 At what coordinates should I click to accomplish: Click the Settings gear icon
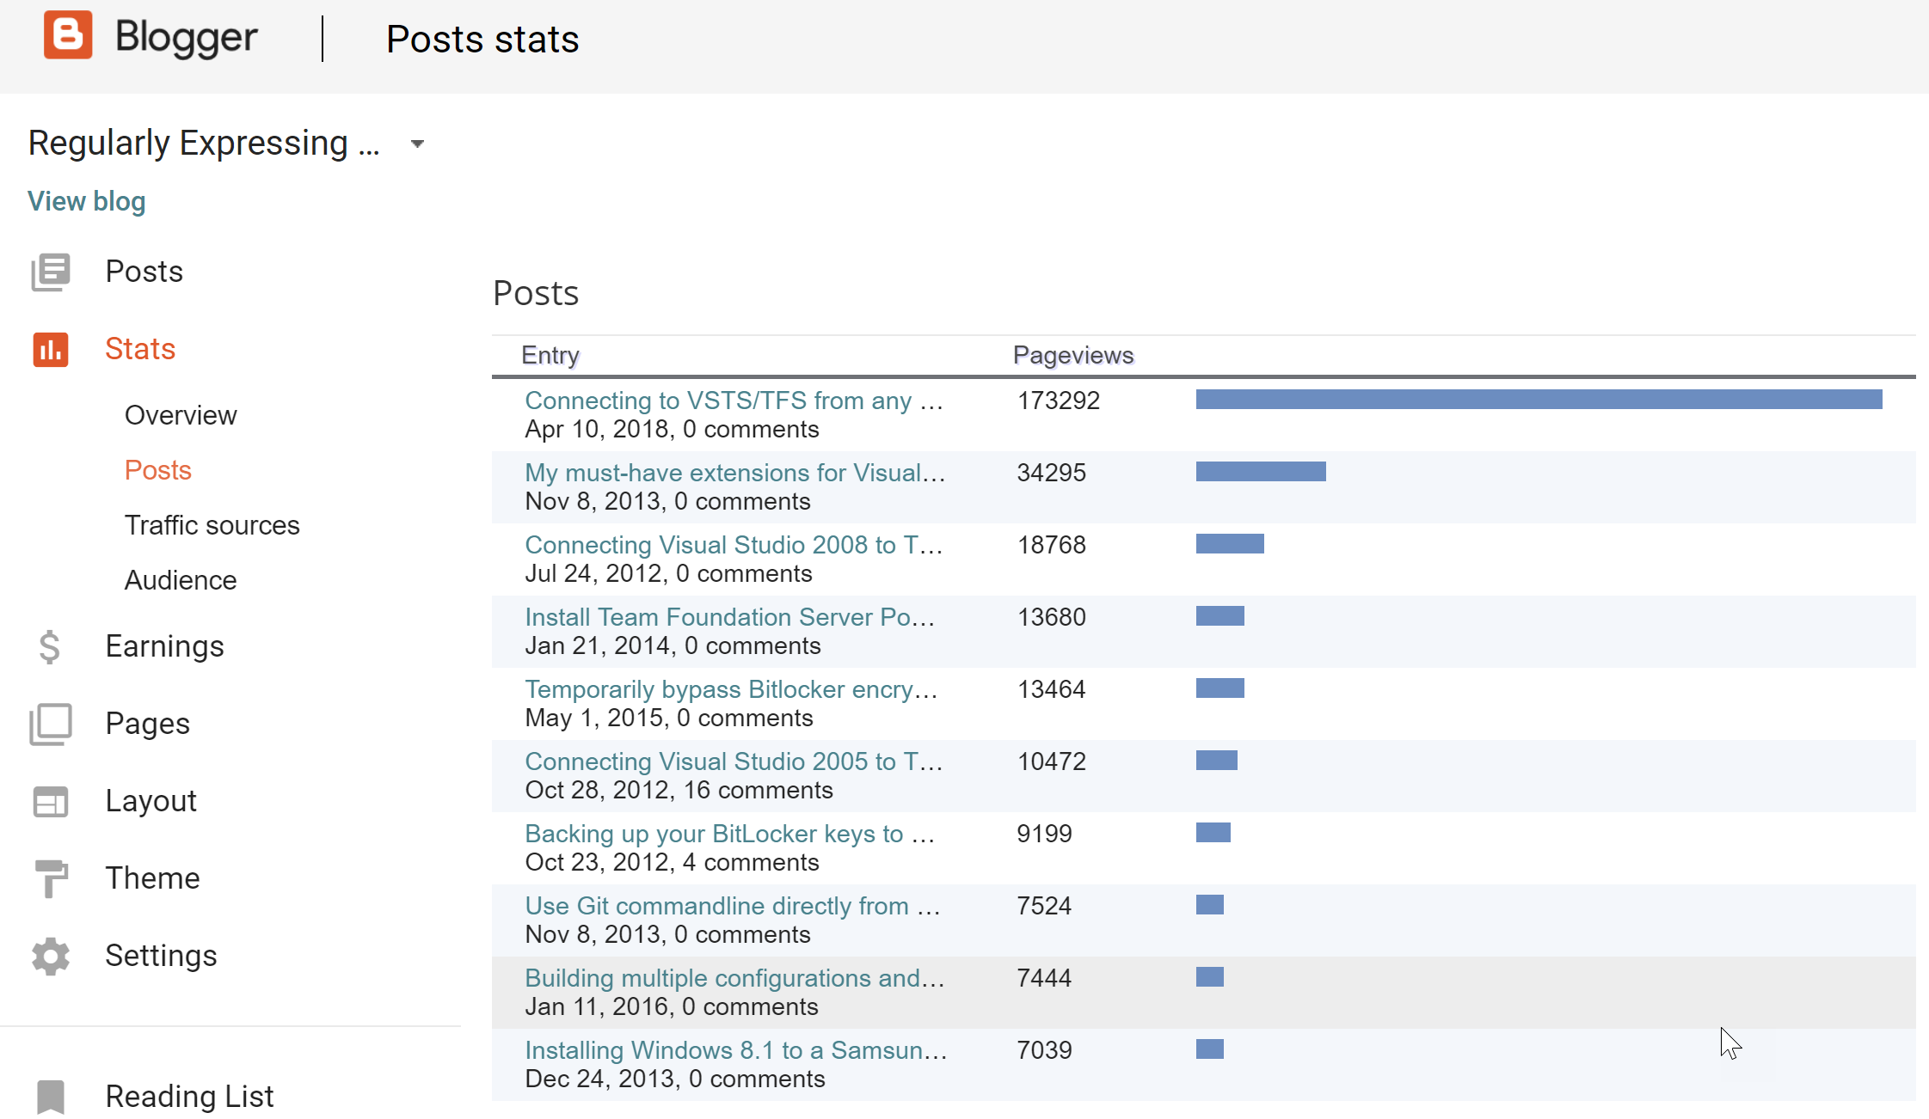point(51,956)
